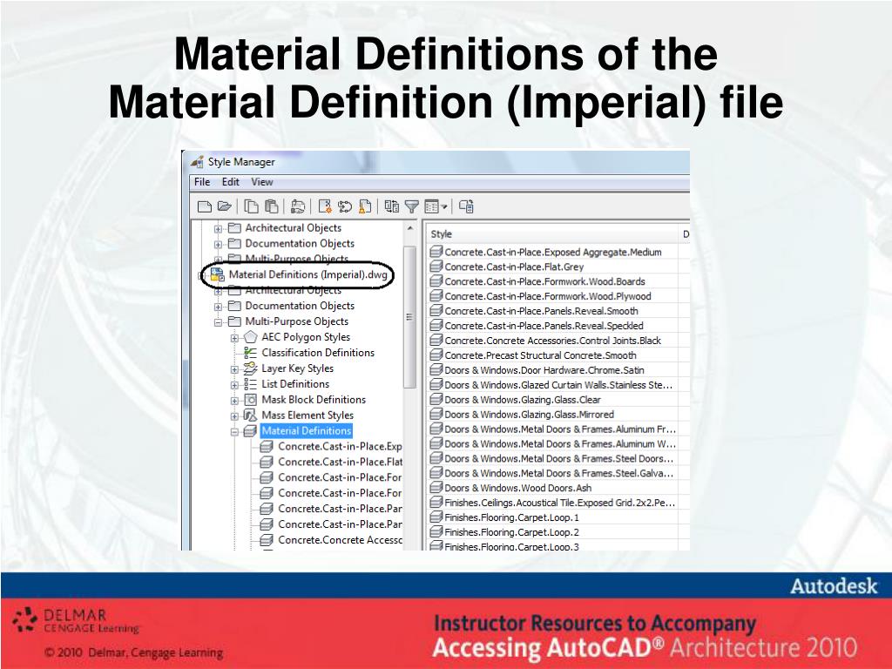The height and width of the screenshot is (669, 892).
Task: Select Concrete.Cast-in-Place.Flat in the tree
Action: [x=341, y=462]
